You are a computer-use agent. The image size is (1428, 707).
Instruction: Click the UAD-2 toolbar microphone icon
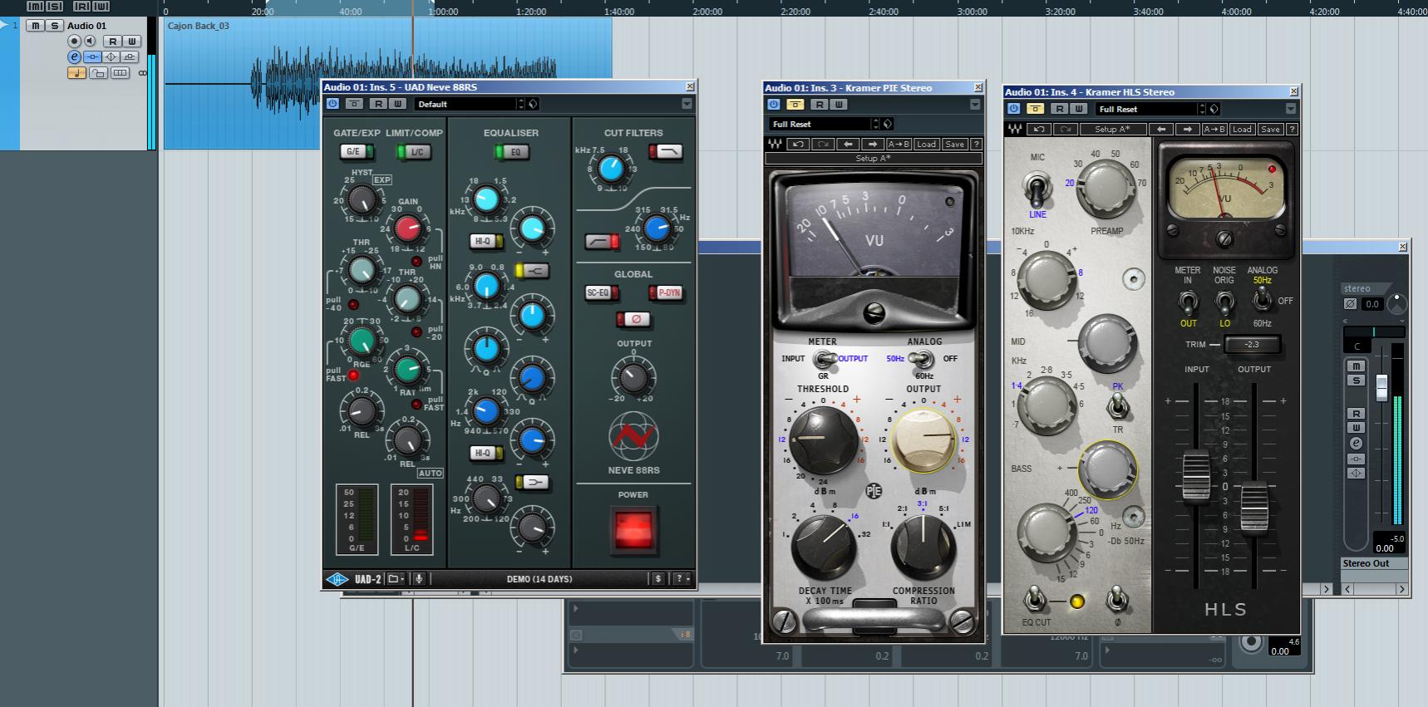[x=419, y=578]
